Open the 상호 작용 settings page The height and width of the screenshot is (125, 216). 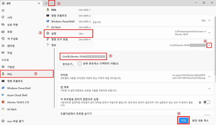(x=27, y=24)
